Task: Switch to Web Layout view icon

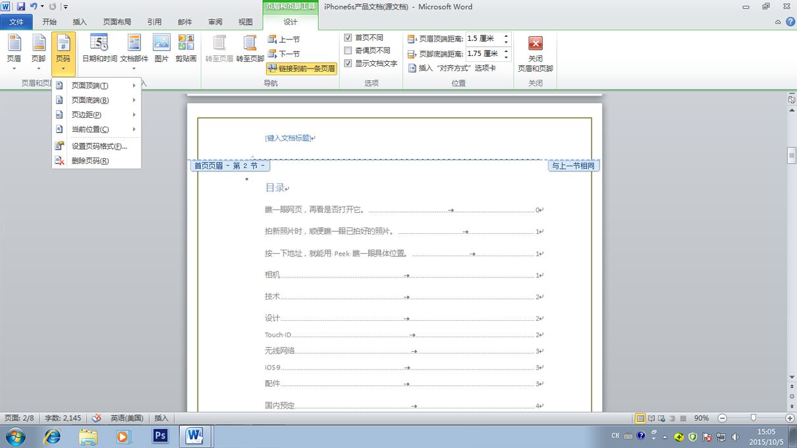Action: (x=662, y=418)
